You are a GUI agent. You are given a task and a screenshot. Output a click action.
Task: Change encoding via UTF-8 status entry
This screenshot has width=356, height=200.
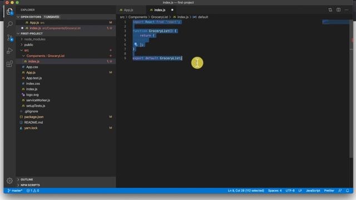point(290,191)
